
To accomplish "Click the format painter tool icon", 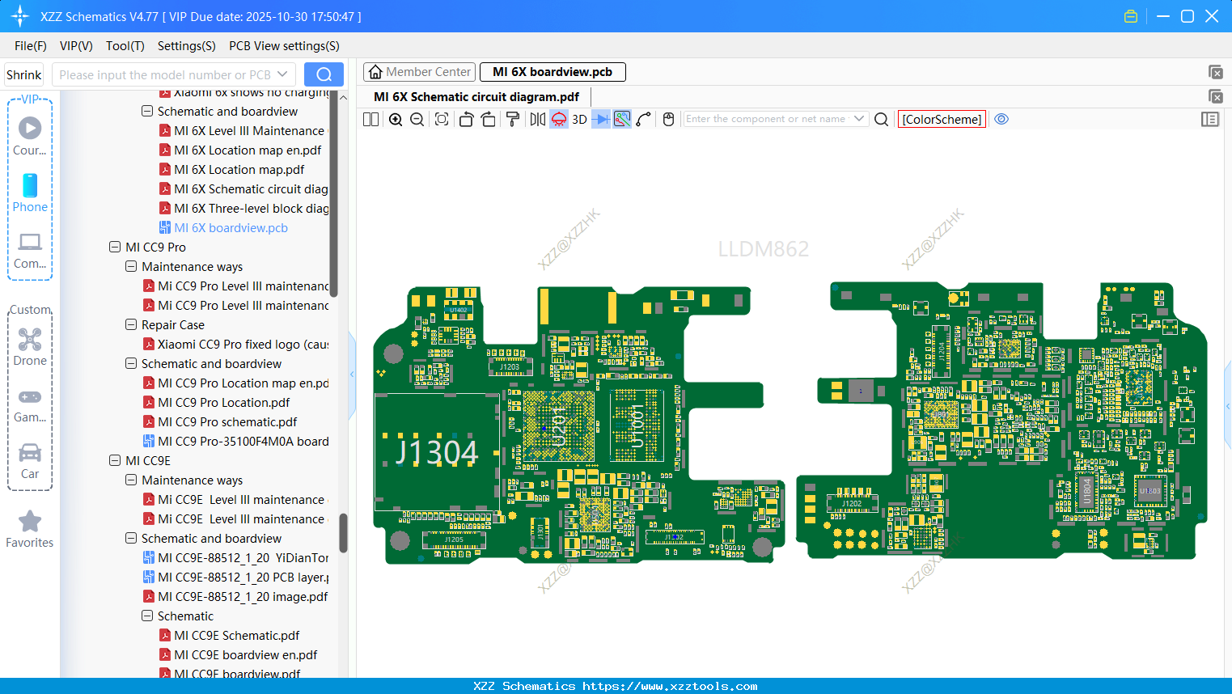I will (x=513, y=120).
